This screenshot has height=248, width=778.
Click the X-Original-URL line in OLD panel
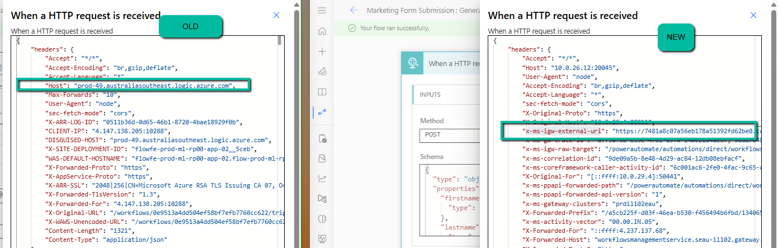164,212
